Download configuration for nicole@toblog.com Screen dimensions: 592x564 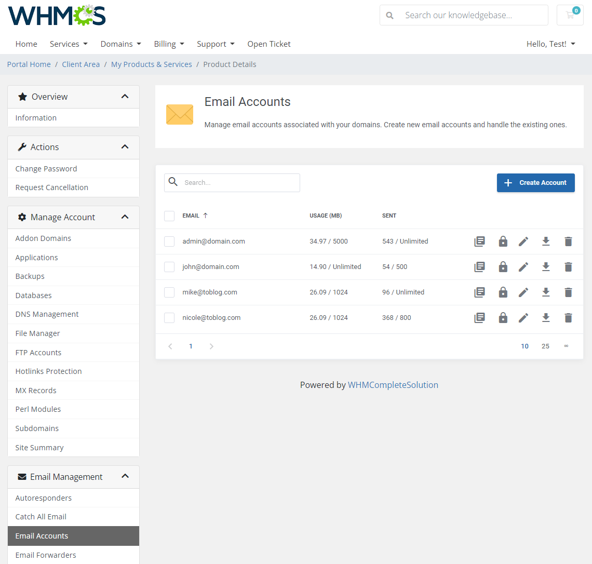546,317
